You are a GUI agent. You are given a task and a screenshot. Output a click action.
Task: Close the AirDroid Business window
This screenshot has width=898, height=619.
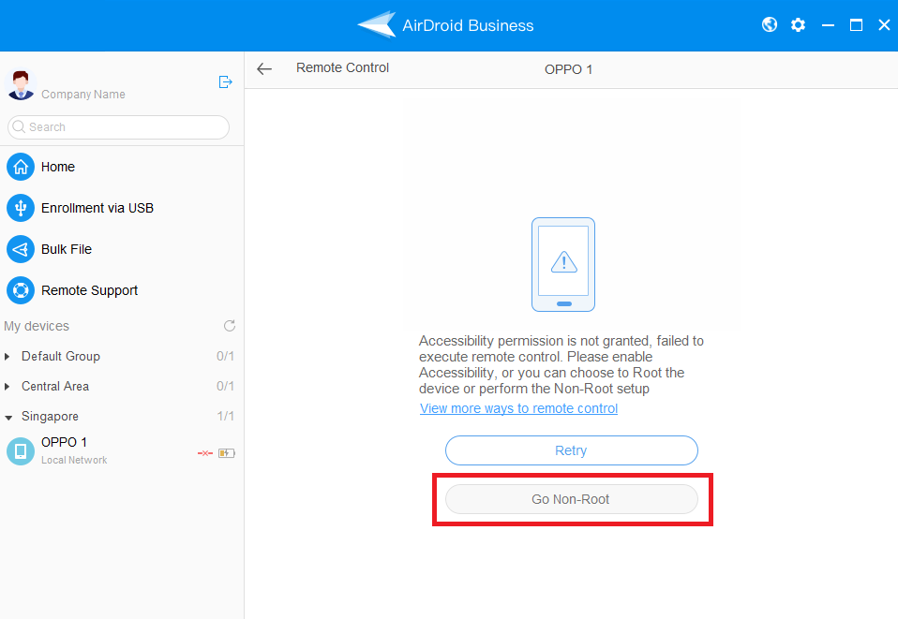click(884, 25)
